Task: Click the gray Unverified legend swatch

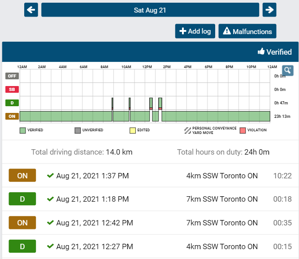Action: (x=78, y=130)
